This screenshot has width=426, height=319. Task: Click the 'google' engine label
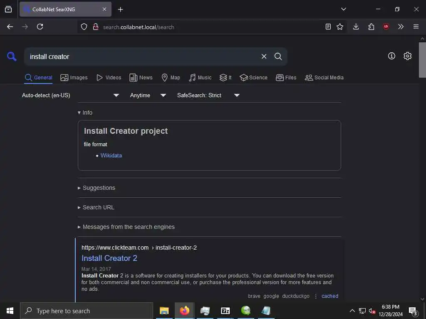pyautogui.click(x=271, y=296)
